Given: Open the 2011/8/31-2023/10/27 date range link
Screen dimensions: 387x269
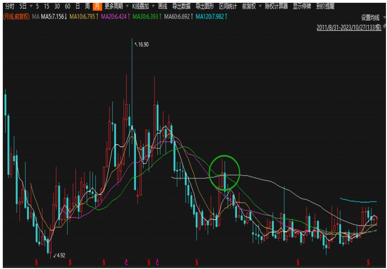Looking at the screenshot, I should point(349,28).
